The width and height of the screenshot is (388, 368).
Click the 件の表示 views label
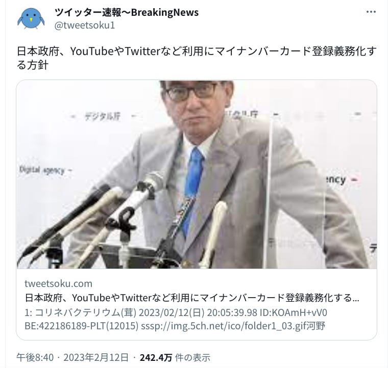pos(192,357)
